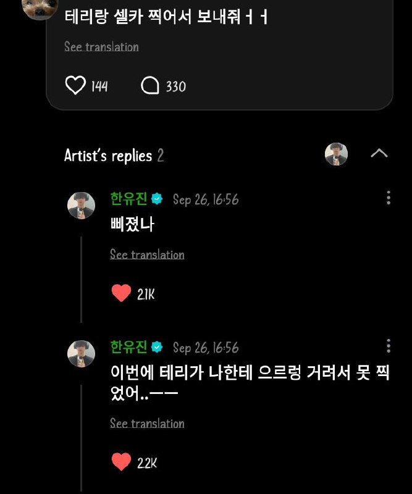Select the 2.2K like count text
412x494 pixels.
pyautogui.click(x=147, y=463)
